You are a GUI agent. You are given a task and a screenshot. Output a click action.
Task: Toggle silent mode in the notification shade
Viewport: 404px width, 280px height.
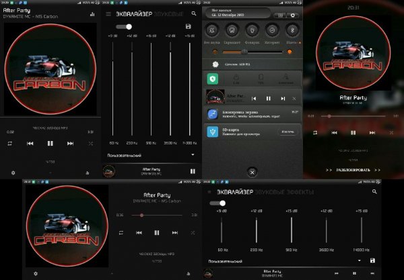[x=212, y=30]
